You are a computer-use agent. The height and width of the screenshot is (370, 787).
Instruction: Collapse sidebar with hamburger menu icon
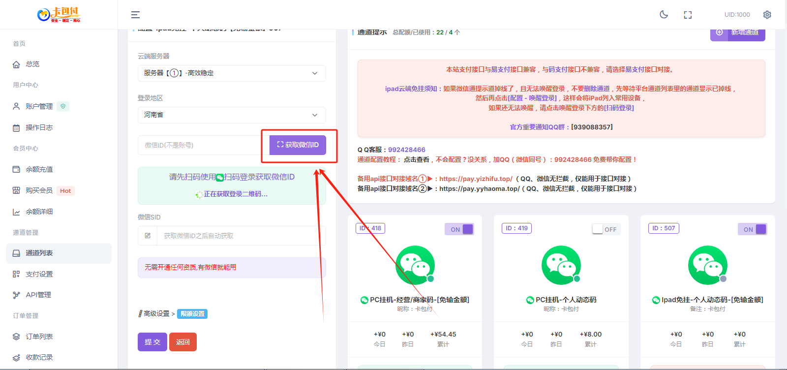135,15
